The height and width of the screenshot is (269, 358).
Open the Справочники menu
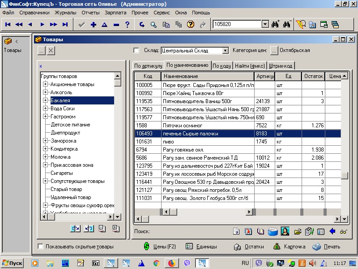(34, 13)
